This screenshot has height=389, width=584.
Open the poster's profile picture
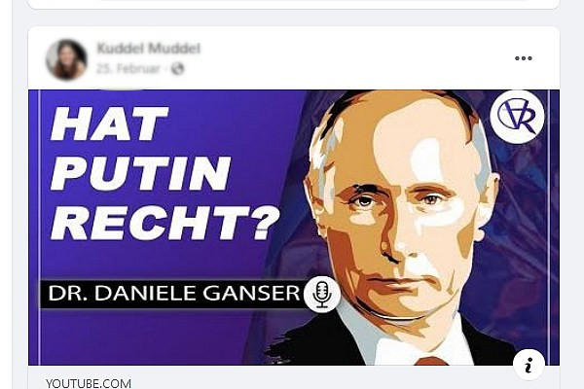(x=66, y=59)
